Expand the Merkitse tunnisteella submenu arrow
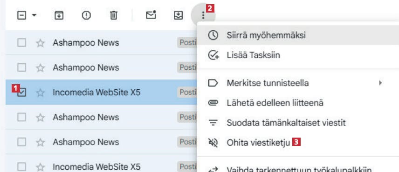399x172 pixels. [380, 83]
